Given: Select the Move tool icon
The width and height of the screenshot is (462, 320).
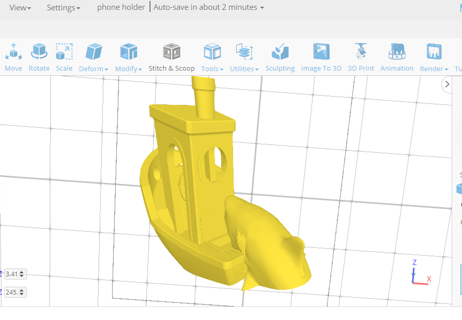Looking at the screenshot, I should pos(13,51).
